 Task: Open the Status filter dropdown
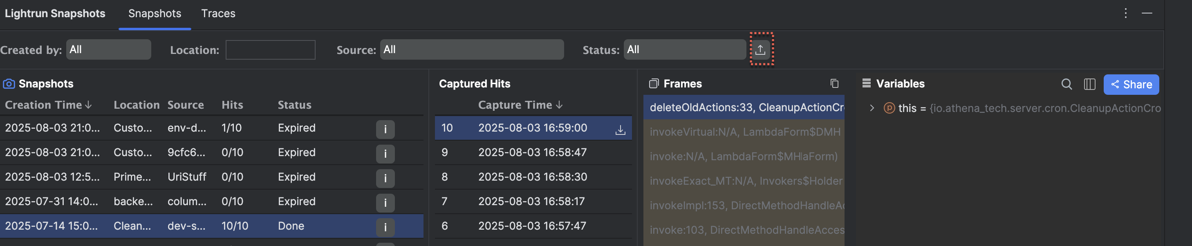pyautogui.click(x=684, y=49)
